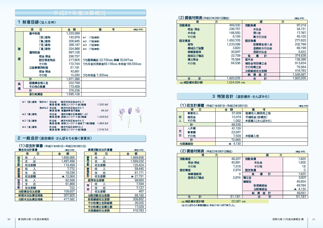This screenshot has width=323, height=228.
Task: Select the 流動資産 value 469,500
Action: (234, 25)
